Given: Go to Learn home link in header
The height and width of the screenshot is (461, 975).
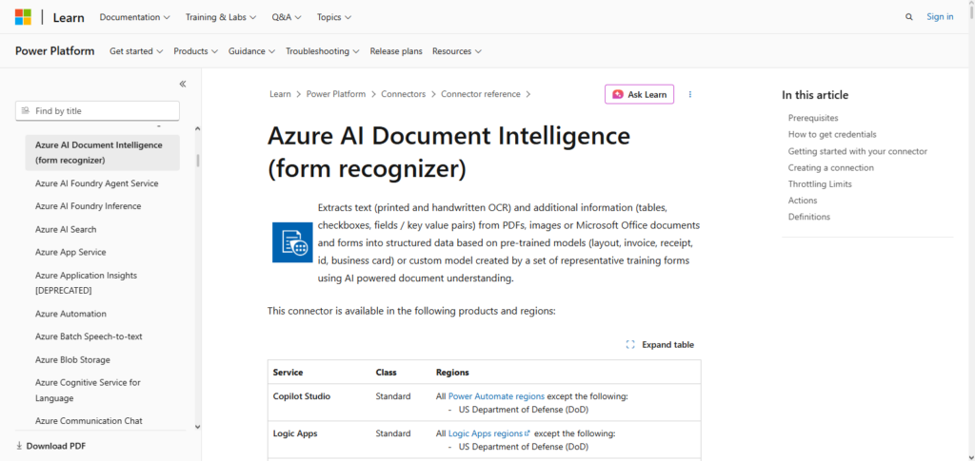Looking at the screenshot, I should coord(69,17).
